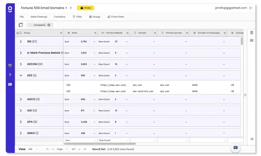This screenshot has width=261, height=156.
Task: Open the columns panel icon on right
Action: pos(252,33)
